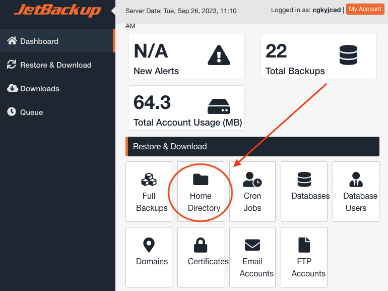
Task: Click the Queue clock icon
Action: 12,111
